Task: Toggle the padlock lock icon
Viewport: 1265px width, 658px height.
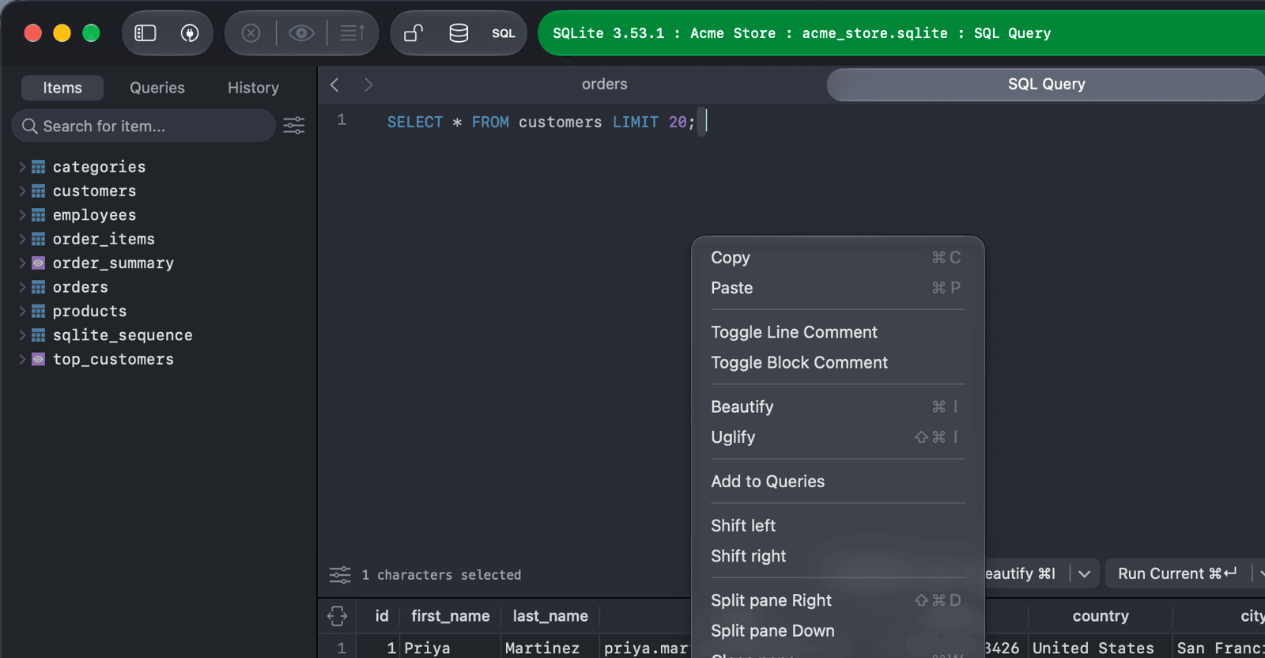Action: tap(413, 33)
